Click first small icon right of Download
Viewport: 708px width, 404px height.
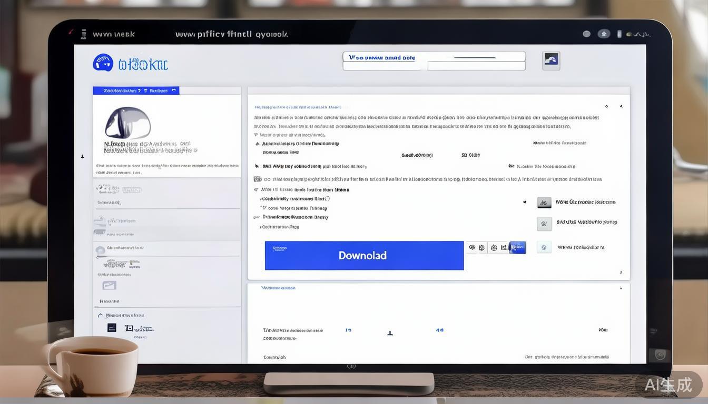click(473, 247)
